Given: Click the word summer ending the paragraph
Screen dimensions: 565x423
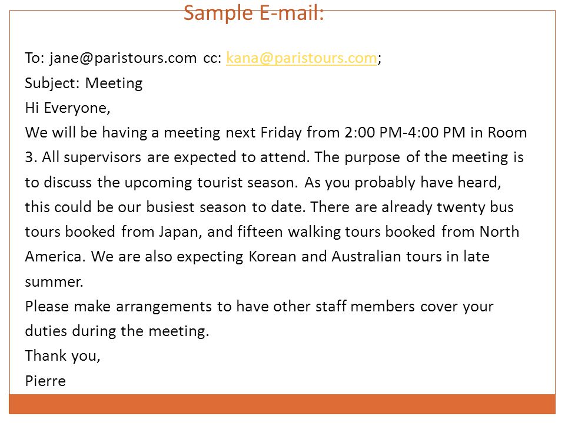Looking at the screenshot, I should [x=54, y=281].
